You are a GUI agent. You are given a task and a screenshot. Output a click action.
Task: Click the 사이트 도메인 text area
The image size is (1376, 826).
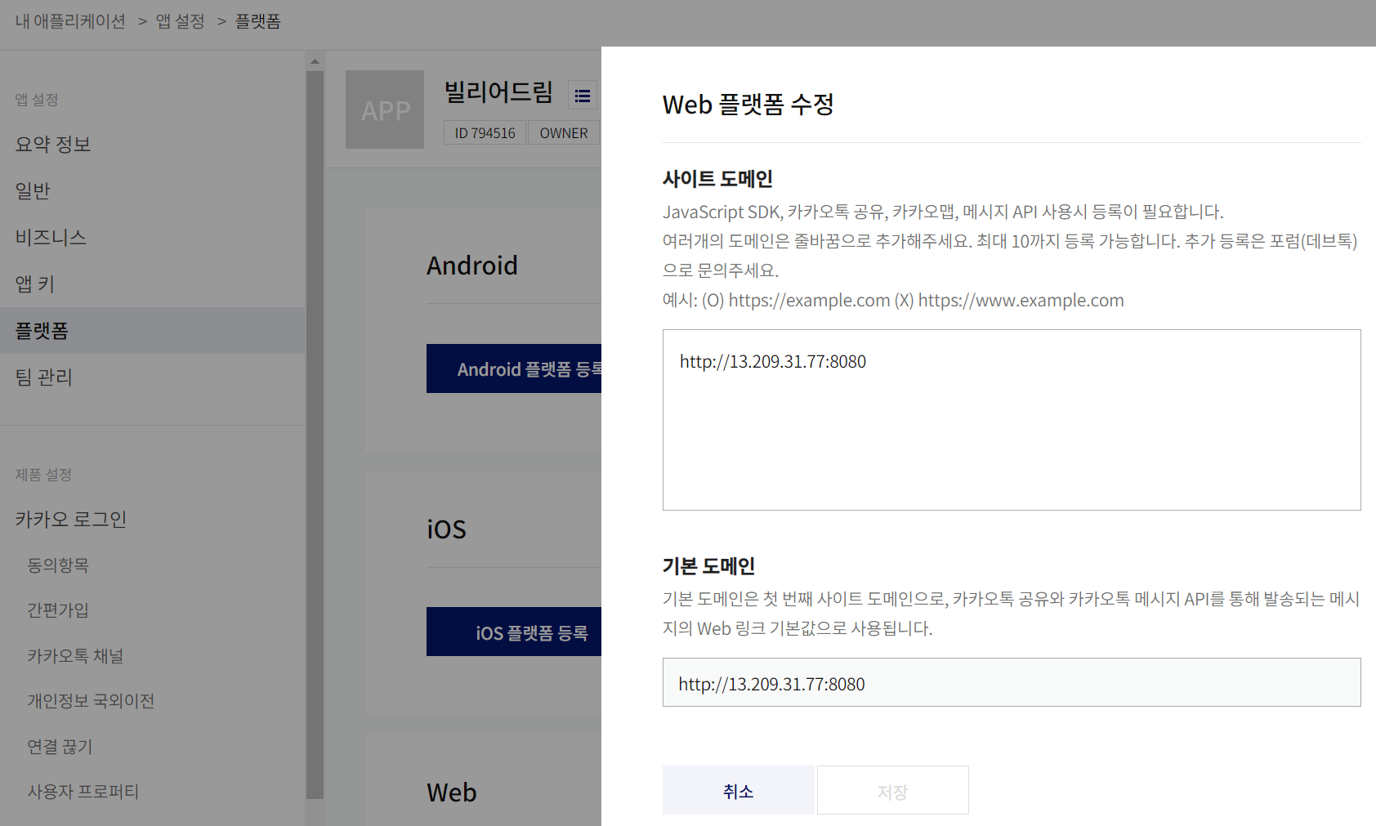[1012, 420]
